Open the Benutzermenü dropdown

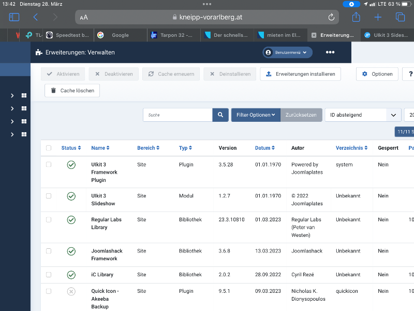pyautogui.click(x=287, y=52)
